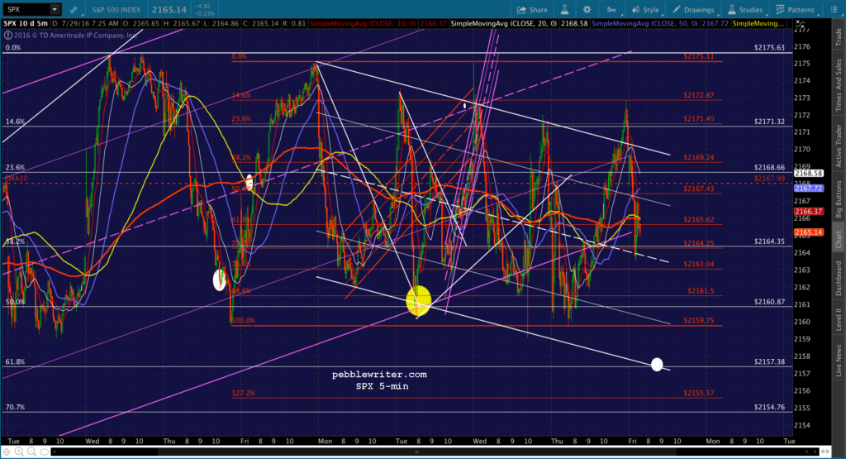
Task: Click the OHLC Open value O: 2165.65
Action: point(142,24)
